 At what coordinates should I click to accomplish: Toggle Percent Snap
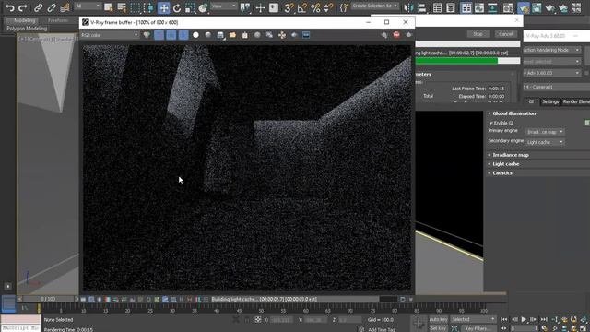coord(315,7)
